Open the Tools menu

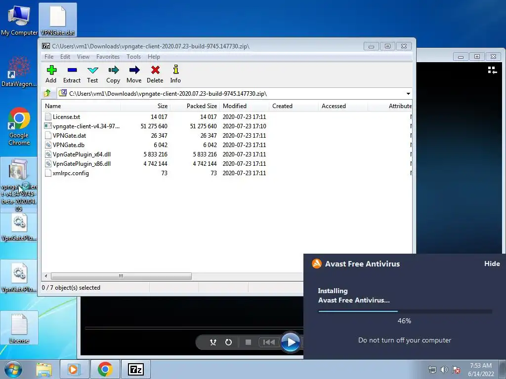(x=133, y=57)
